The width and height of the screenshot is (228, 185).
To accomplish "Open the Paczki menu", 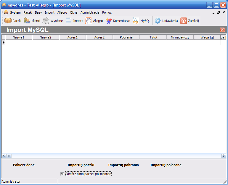I will pyautogui.click(x=28, y=12).
